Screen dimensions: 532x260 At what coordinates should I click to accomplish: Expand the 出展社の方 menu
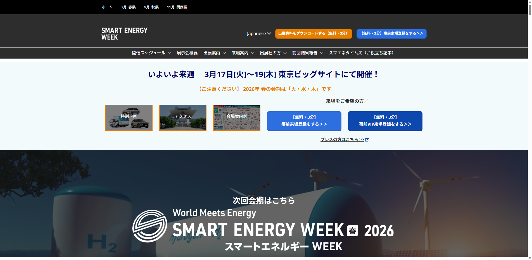[x=273, y=53]
